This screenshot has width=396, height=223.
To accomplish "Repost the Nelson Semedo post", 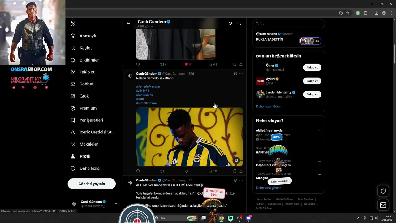I will click(162, 171).
